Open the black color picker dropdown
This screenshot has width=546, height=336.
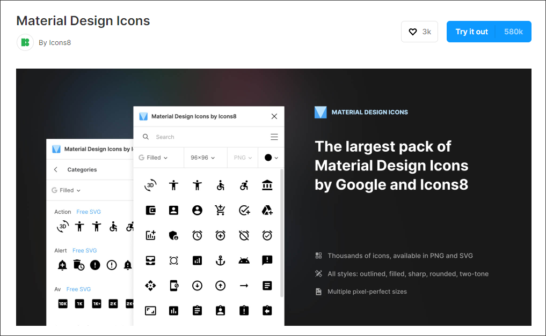[x=271, y=158]
